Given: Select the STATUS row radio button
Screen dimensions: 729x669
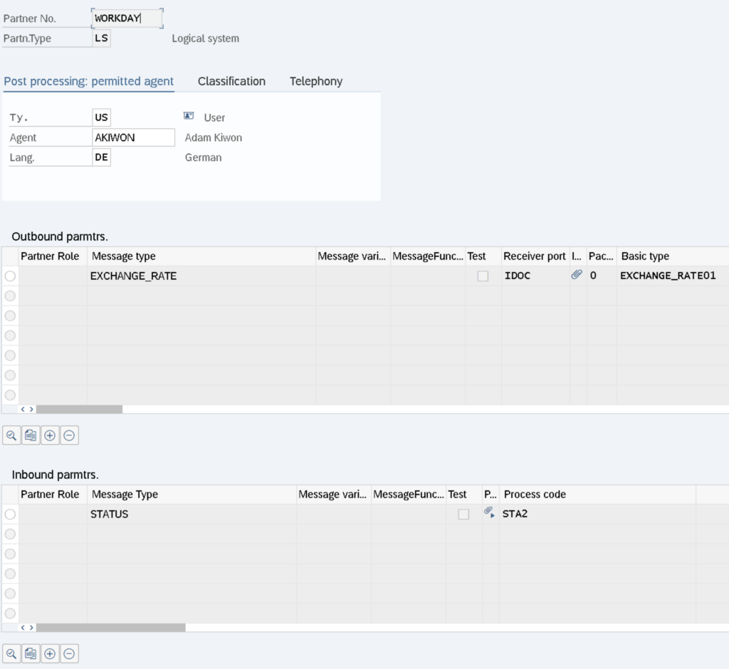Looking at the screenshot, I should pyautogui.click(x=10, y=514).
